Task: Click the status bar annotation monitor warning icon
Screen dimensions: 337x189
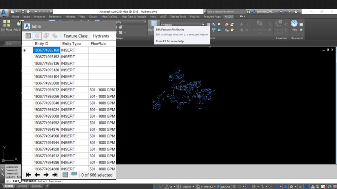Action: pos(313,187)
